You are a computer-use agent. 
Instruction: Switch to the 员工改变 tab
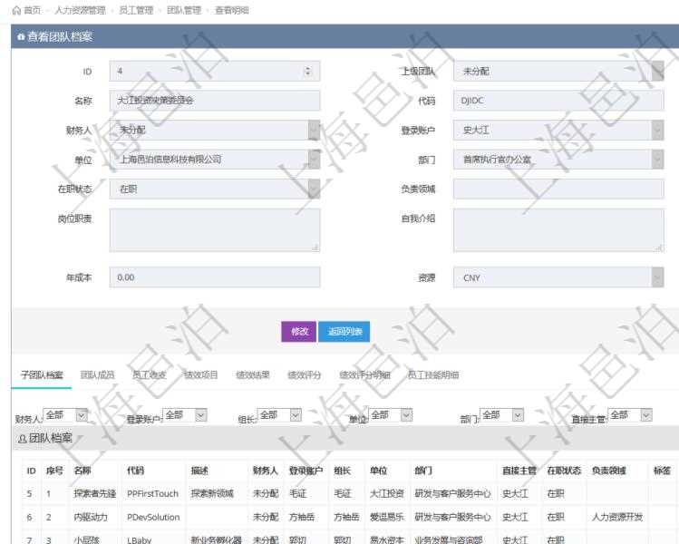tap(150, 375)
